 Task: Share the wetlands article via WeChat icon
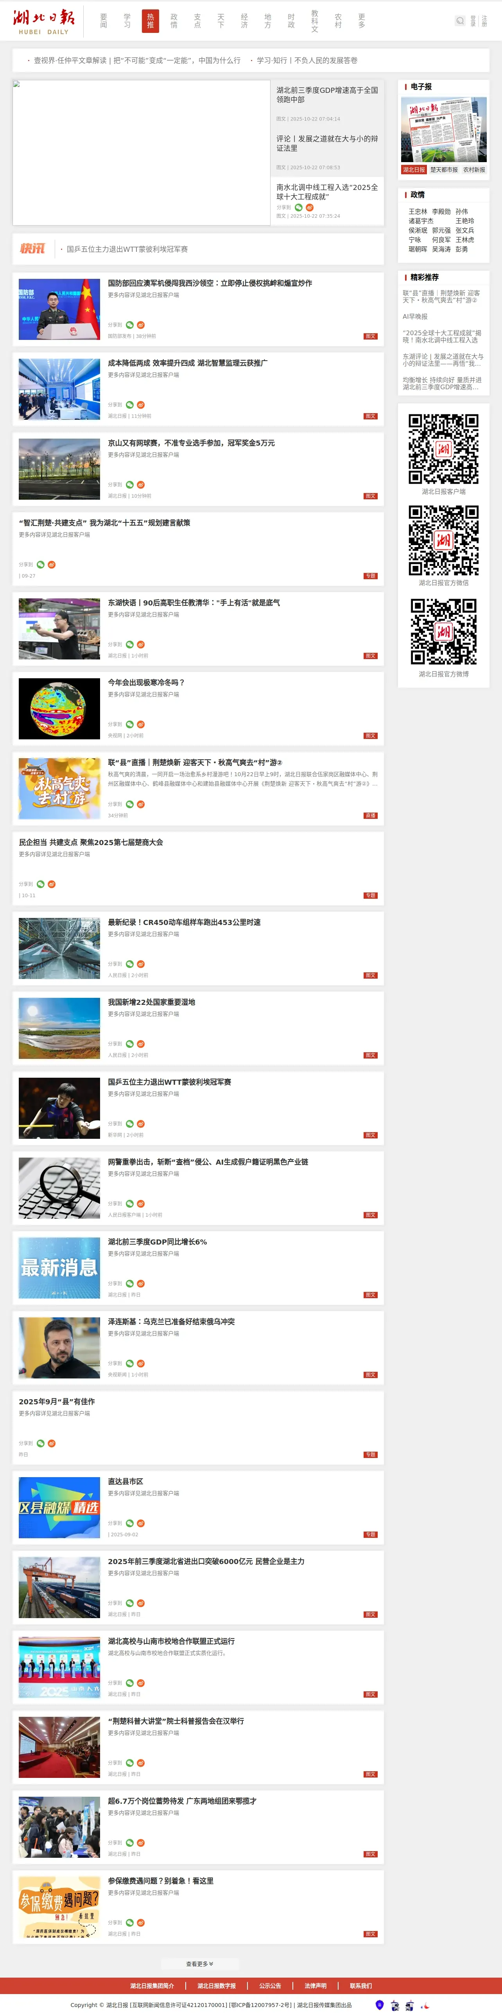tap(130, 1043)
